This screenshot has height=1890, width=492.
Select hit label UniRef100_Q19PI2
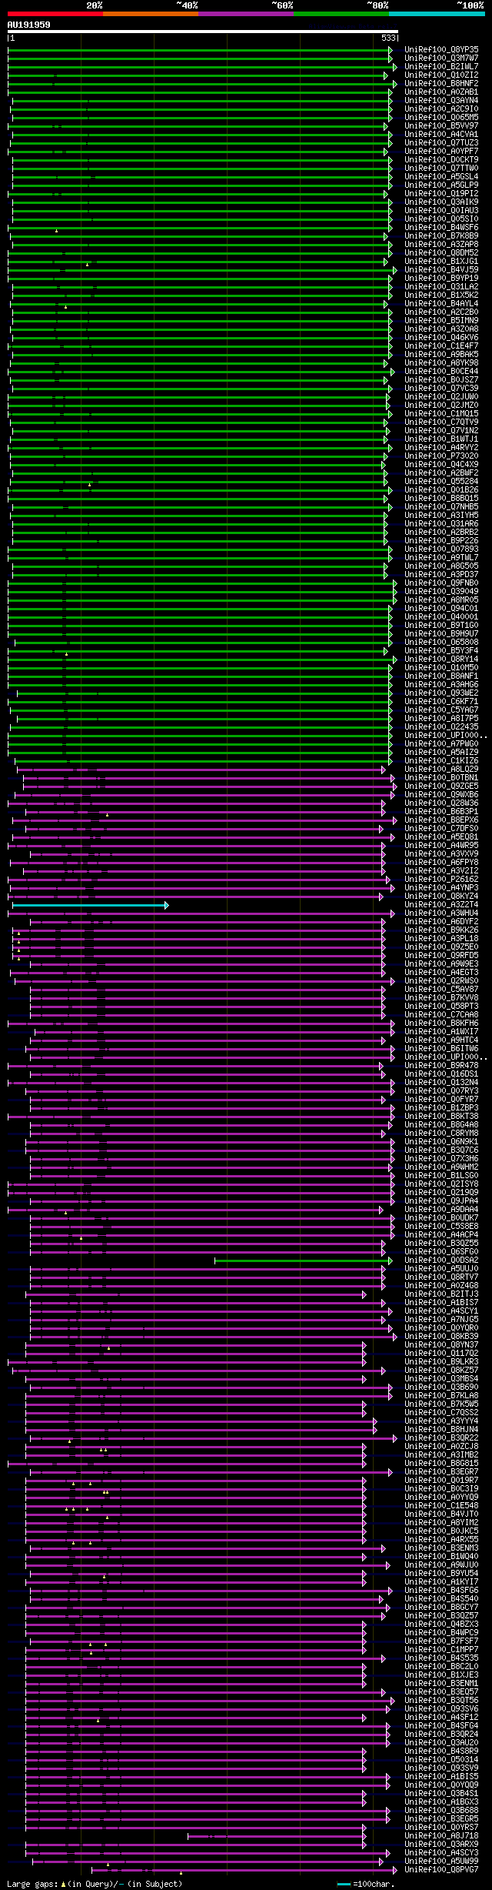point(441,194)
